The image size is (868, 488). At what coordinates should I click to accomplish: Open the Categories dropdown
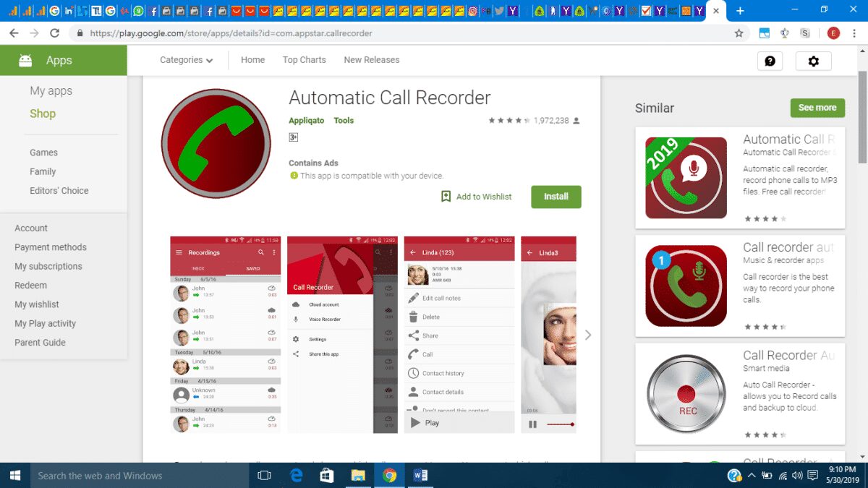(x=185, y=60)
